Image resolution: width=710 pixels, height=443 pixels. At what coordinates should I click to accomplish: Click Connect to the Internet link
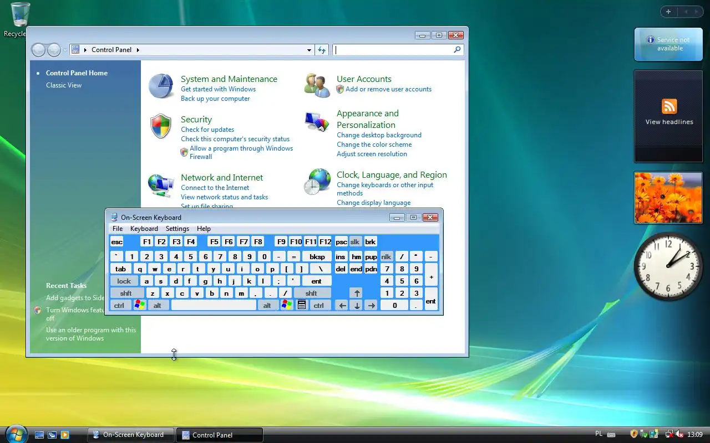pos(215,188)
